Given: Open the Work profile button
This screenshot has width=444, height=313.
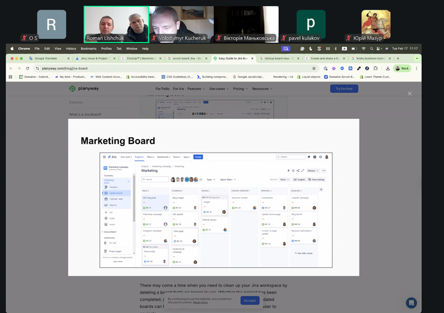Looking at the screenshot, I should [x=402, y=68].
